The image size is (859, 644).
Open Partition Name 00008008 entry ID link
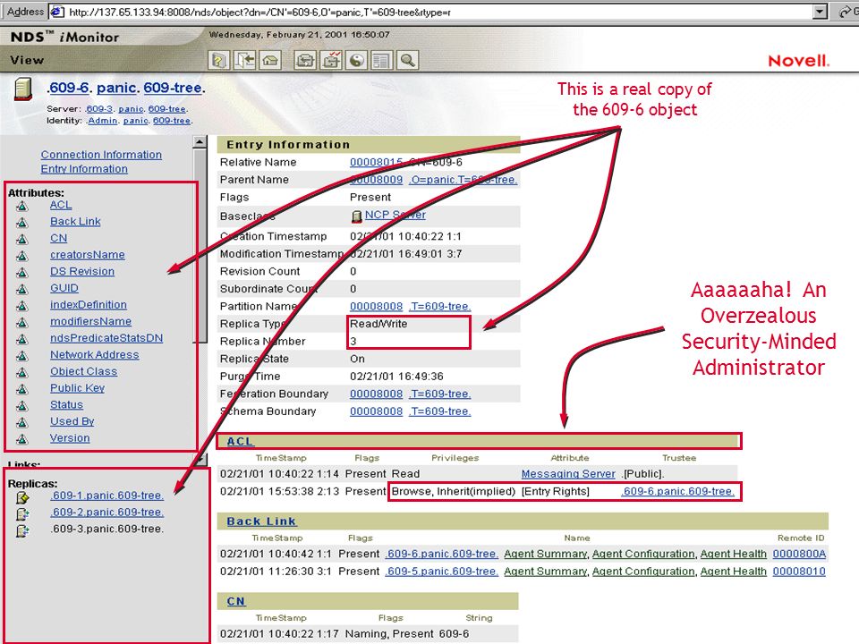(x=377, y=306)
